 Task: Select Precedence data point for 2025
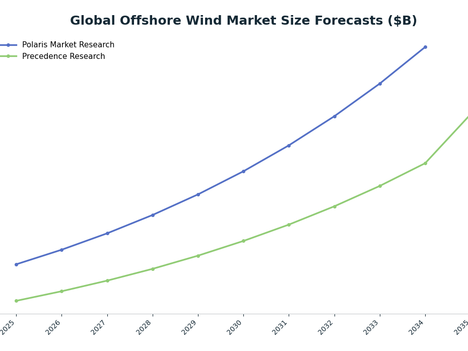tap(17, 301)
